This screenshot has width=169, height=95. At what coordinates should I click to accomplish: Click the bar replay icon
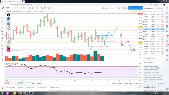(x=52, y=8)
